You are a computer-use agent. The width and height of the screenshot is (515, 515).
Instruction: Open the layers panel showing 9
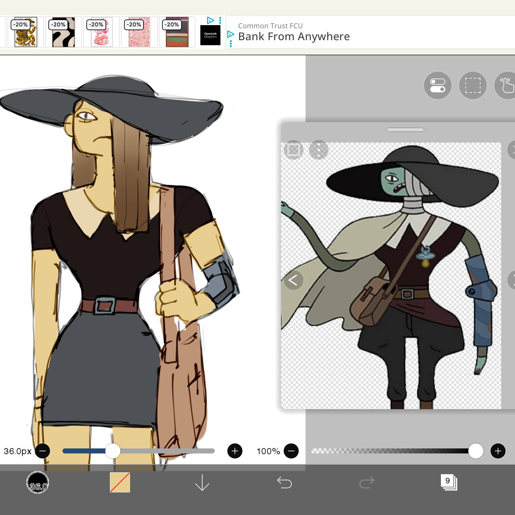click(449, 482)
